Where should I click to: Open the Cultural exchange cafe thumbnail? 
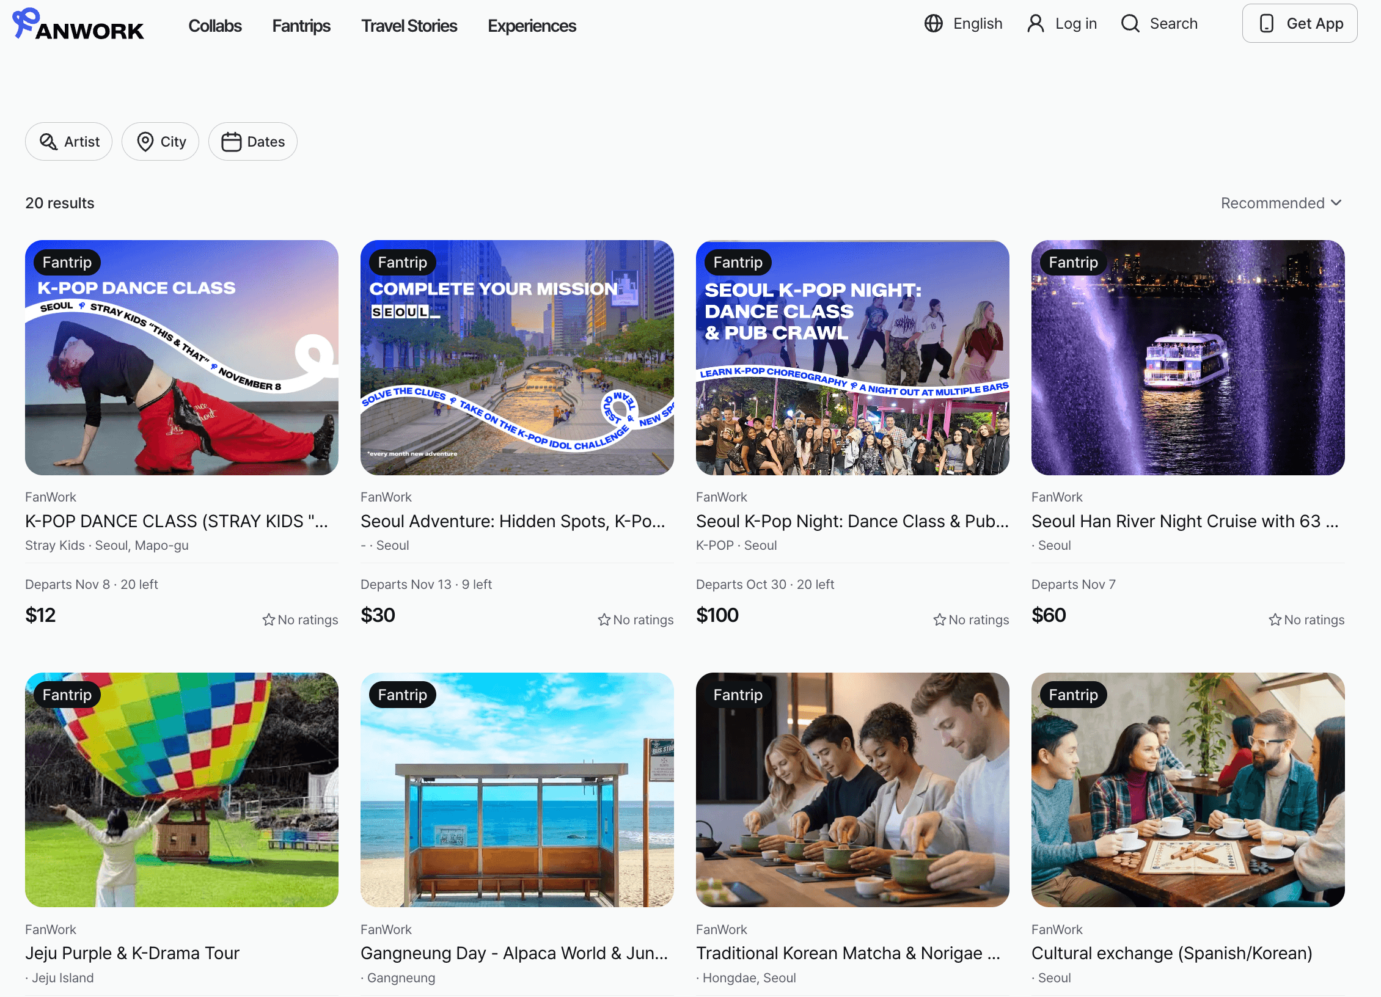[x=1188, y=789]
